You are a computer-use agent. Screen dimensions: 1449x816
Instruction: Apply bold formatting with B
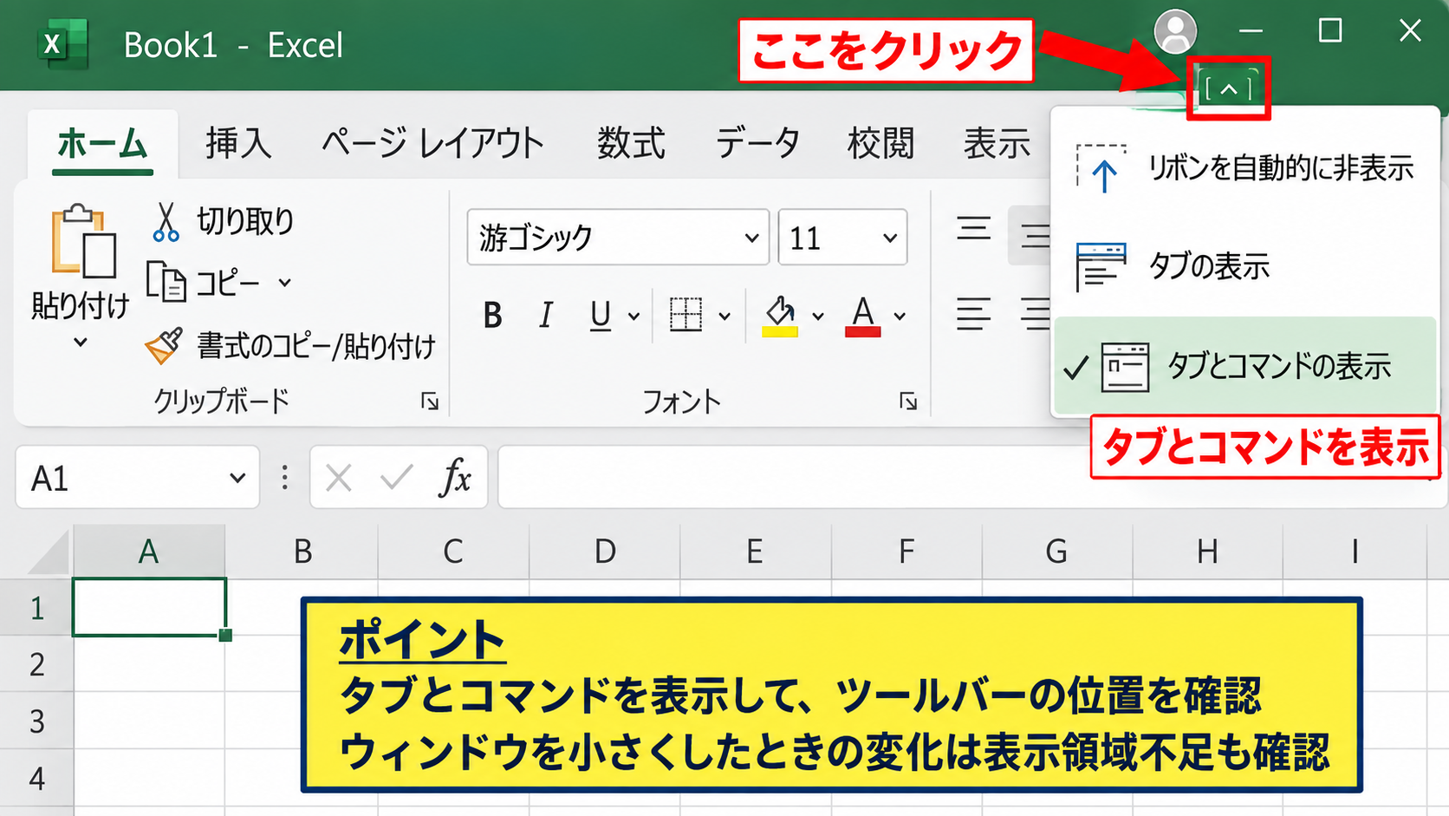point(492,316)
